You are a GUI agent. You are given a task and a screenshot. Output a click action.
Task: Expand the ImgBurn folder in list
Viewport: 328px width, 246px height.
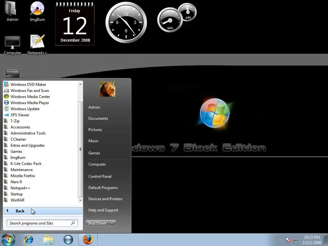15,158
